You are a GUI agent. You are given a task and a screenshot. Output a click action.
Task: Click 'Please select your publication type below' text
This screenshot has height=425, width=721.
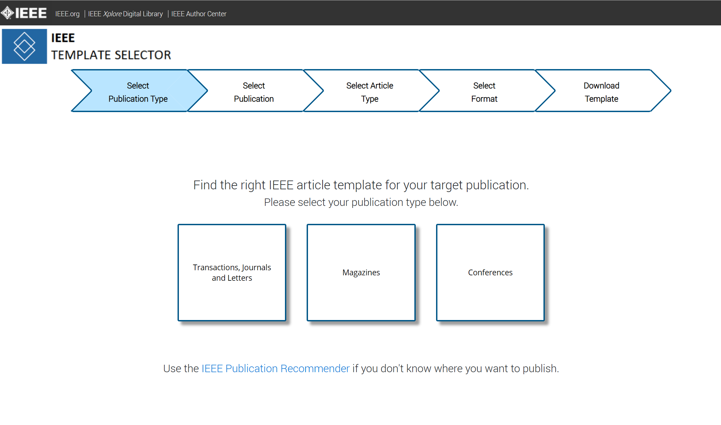361,202
